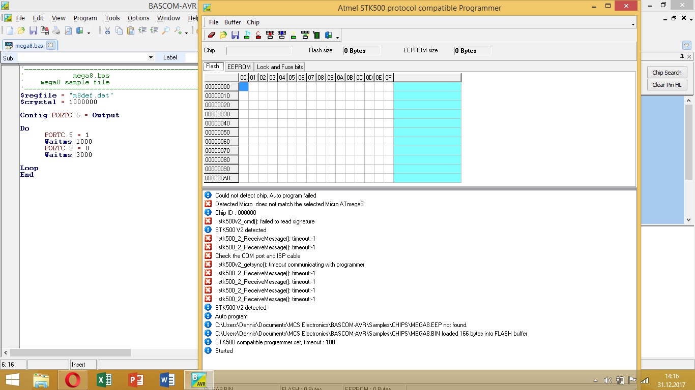695x390 pixels.
Task: Open the BASCOM-AVR edit toolbar overflow arrow
Action: [x=187, y=33]
